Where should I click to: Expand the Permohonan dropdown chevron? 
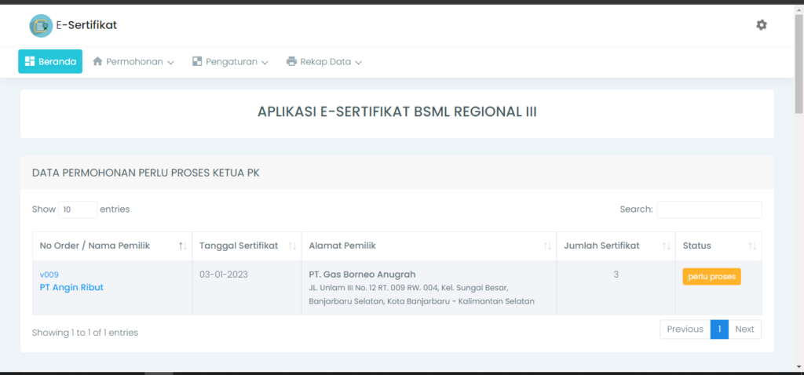tap(170, 62)
